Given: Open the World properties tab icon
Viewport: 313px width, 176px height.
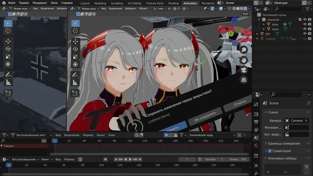Looking at the screenshot, I should (x=256, y=146).
